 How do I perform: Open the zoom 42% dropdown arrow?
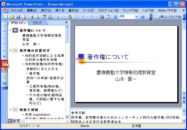136,17
